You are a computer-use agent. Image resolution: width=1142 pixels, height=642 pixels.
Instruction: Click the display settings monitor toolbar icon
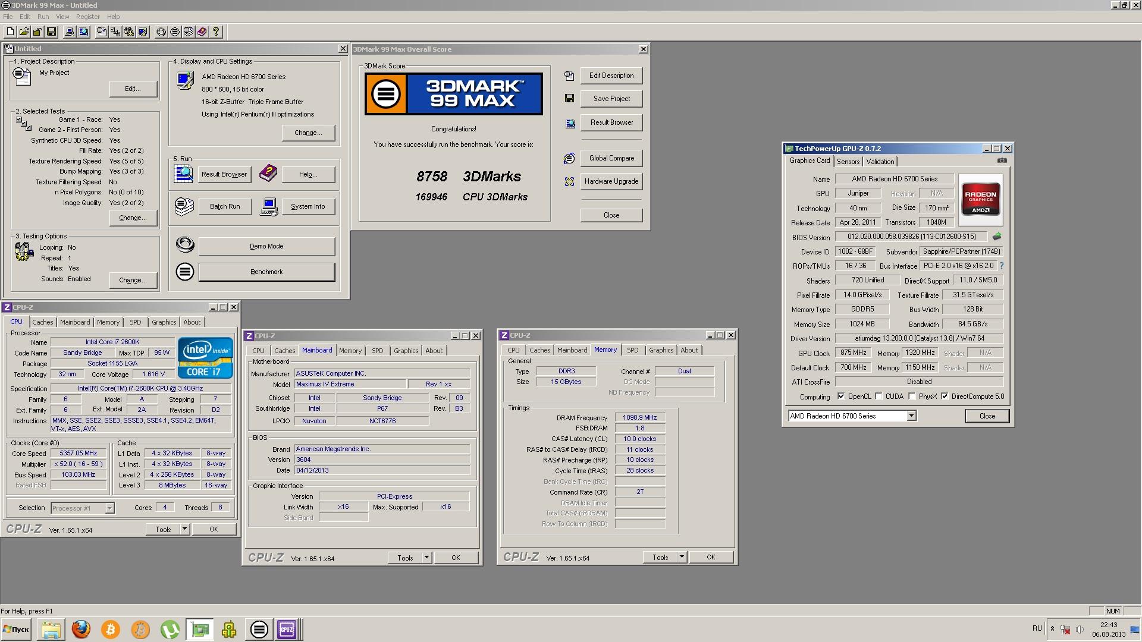point(143,32)
